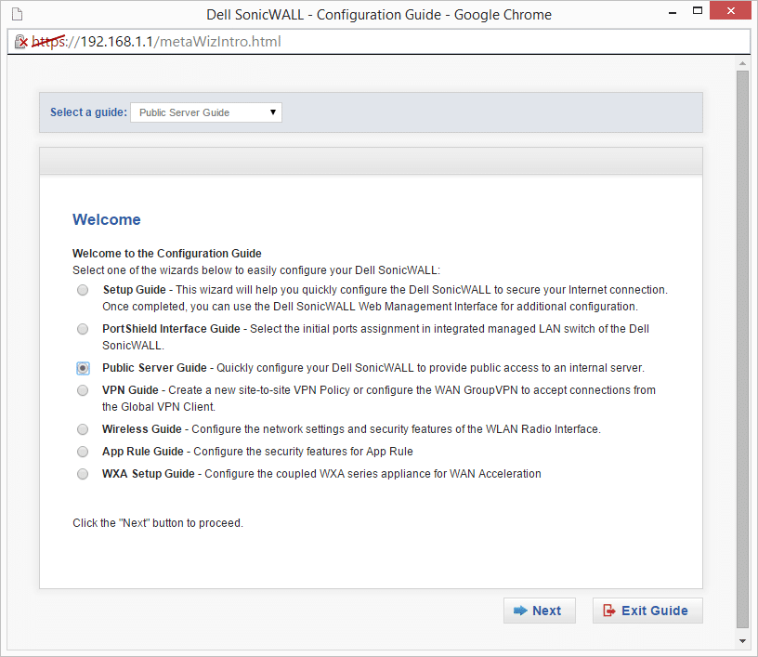
Task: Click the 'PortShield Interface Guide' bold label
Action: pos(171,329)
